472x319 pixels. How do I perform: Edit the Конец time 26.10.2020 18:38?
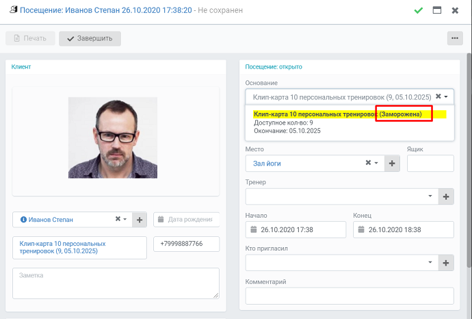(395, 230)
